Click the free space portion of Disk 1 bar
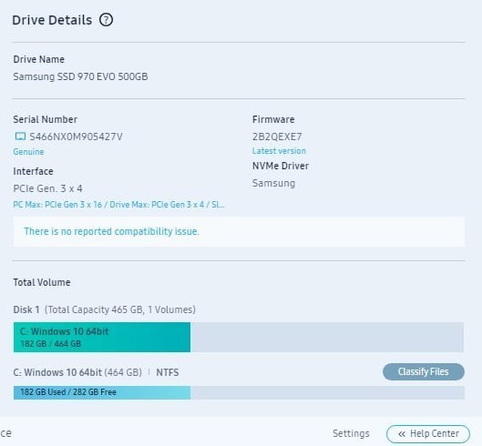 click(x=327, y=337)
